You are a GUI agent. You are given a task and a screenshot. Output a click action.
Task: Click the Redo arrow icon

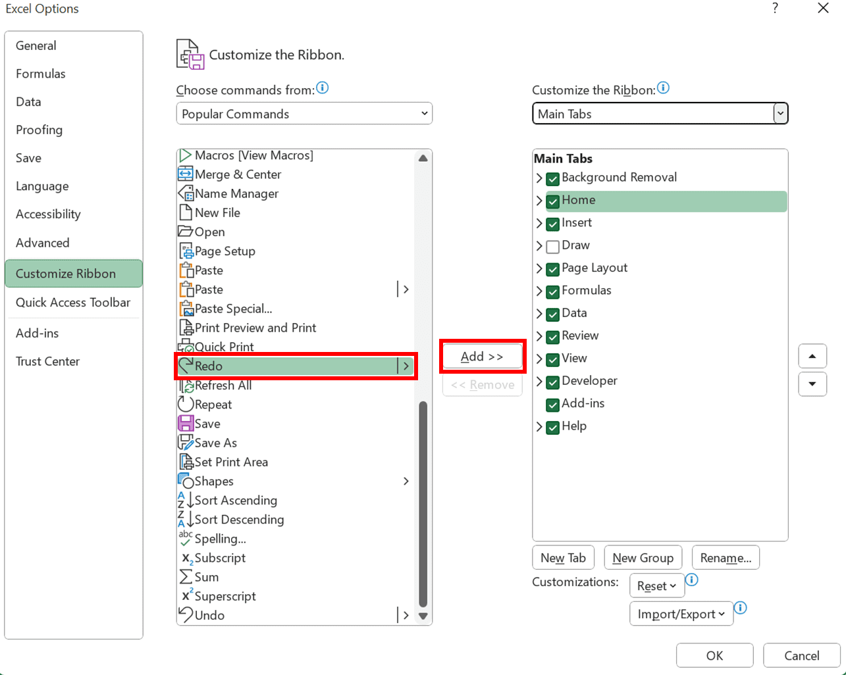[x=186, y=366]
